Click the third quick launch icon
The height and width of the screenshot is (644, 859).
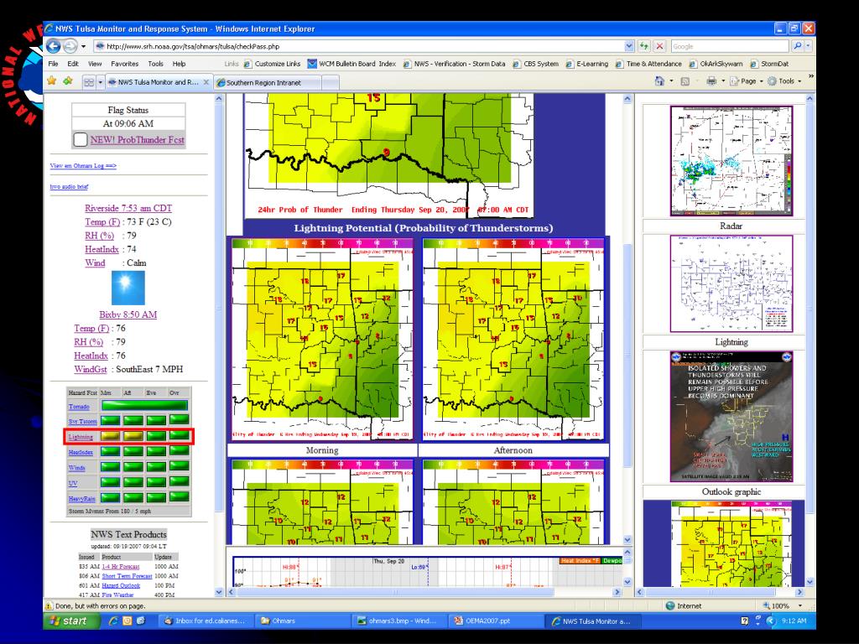point(141,621)
